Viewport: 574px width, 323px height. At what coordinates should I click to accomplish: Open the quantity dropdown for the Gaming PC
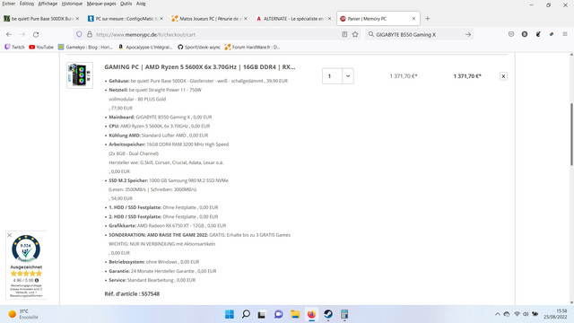(x=348, y=76)
